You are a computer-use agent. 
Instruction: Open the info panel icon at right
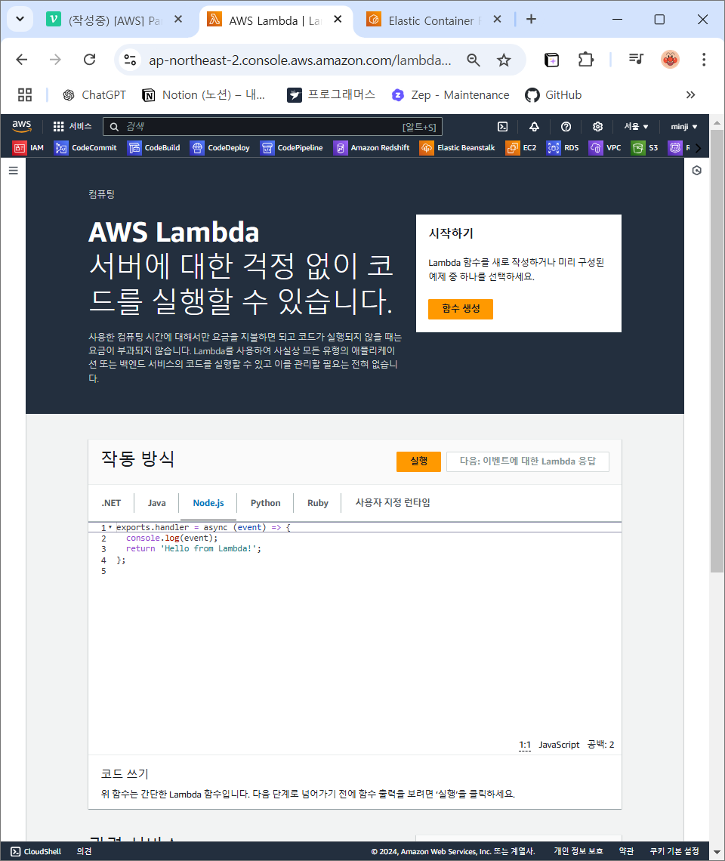pyautogui.click(x=696, y=171)
